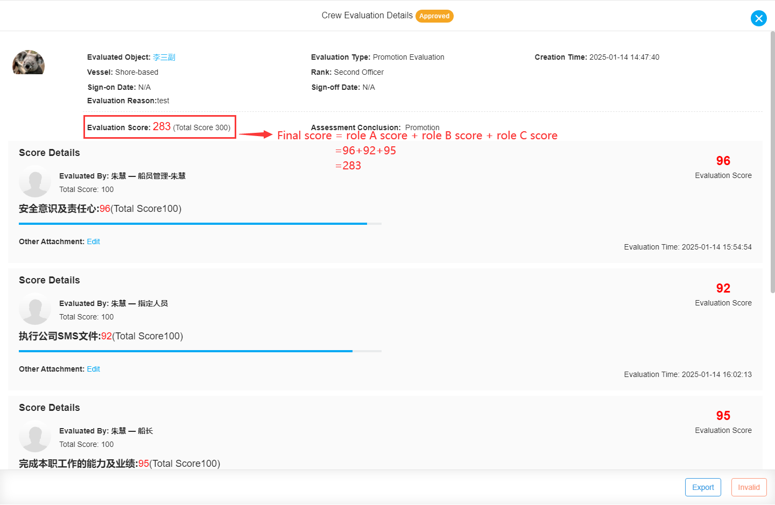Click the red score 92
Image resolution: width=775 pixels, height=505 pixels.
tap(723, 288)
